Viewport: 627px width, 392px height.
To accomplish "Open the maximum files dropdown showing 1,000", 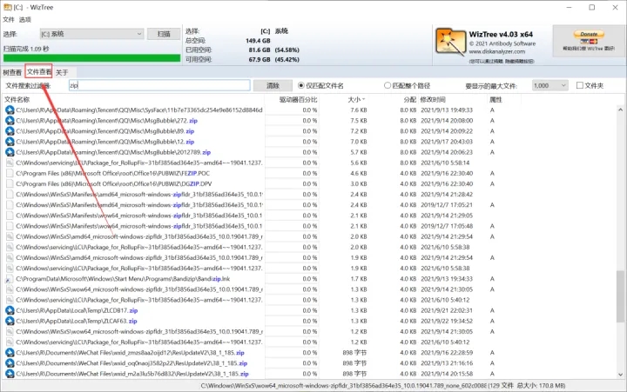I will [x=549, y=85].
